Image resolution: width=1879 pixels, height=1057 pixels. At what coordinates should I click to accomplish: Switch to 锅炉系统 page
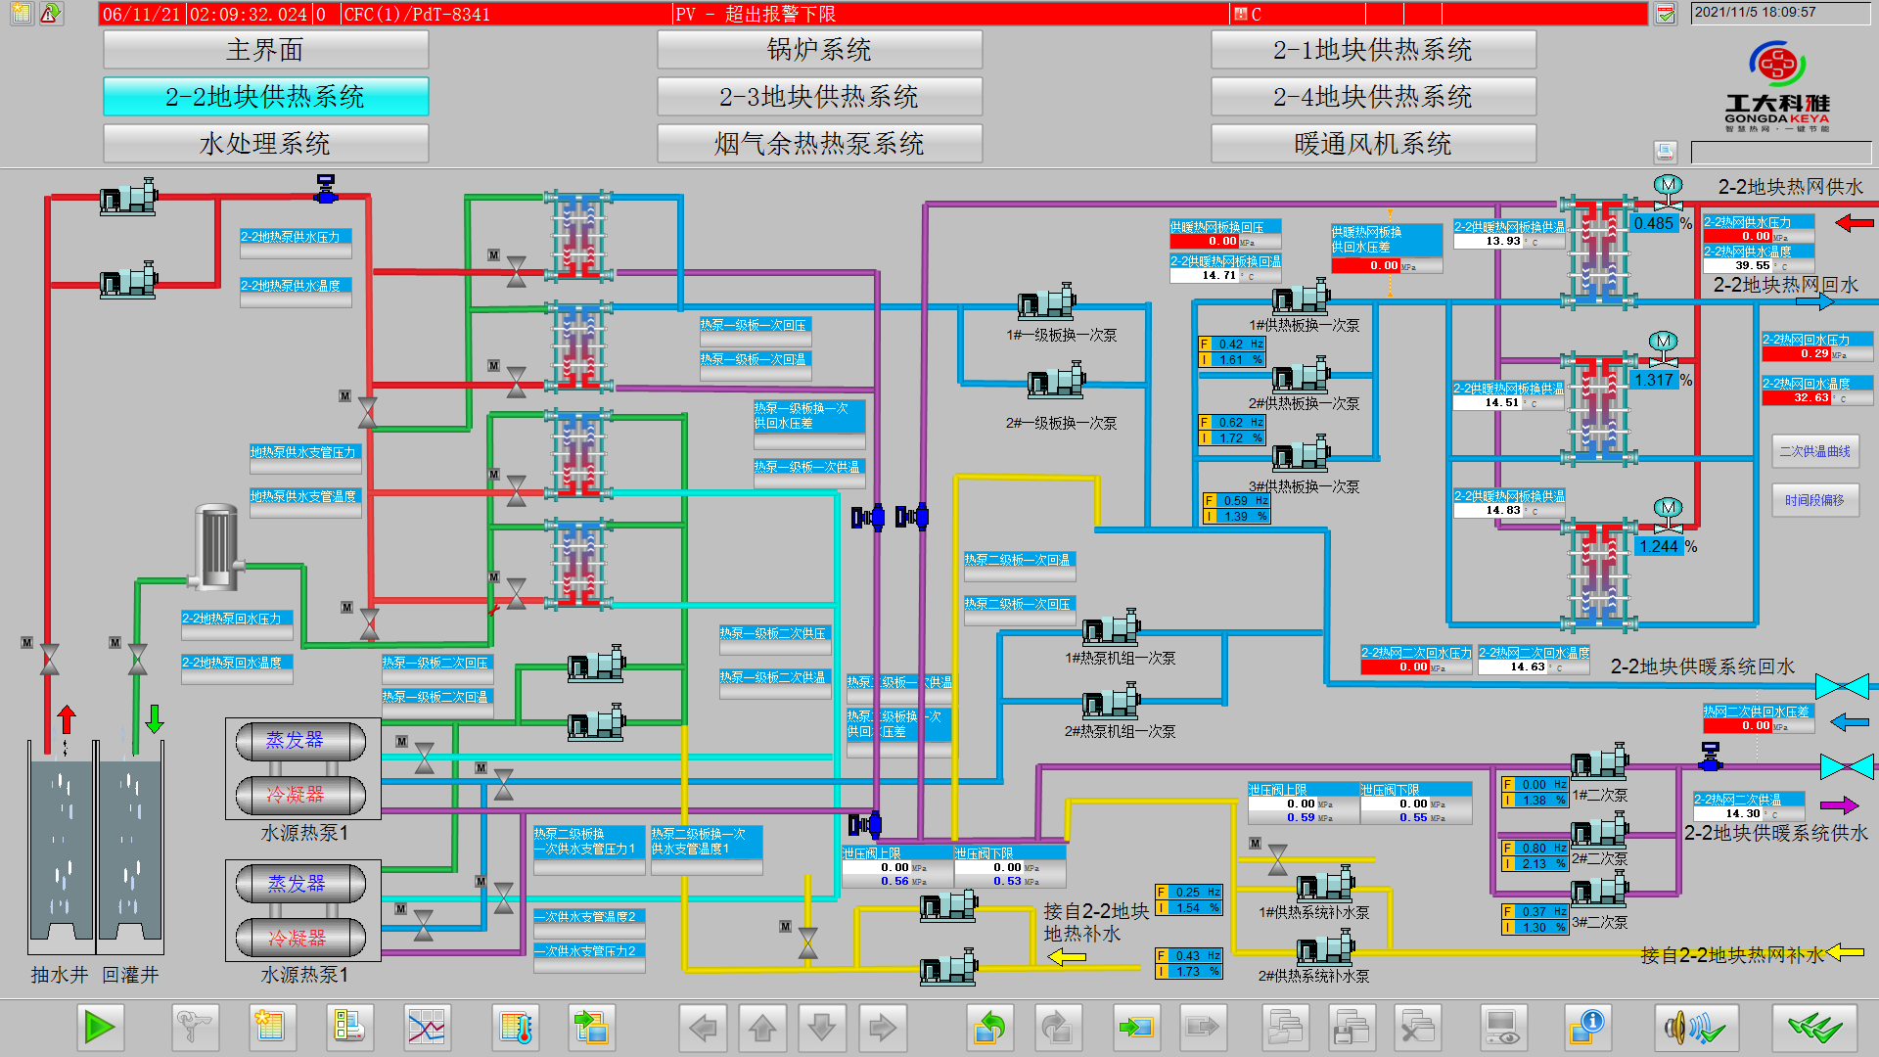[x=819, y=50]
